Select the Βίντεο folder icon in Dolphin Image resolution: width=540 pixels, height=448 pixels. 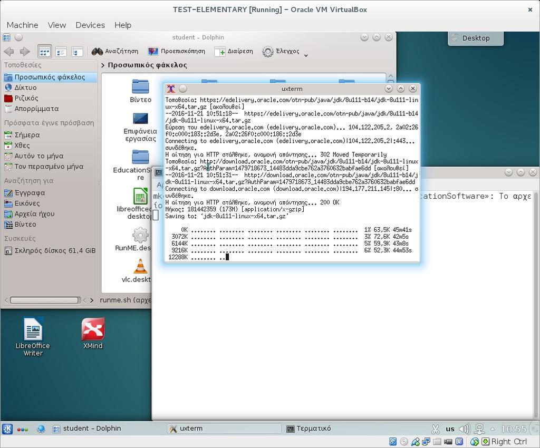(x=140, y=87)
